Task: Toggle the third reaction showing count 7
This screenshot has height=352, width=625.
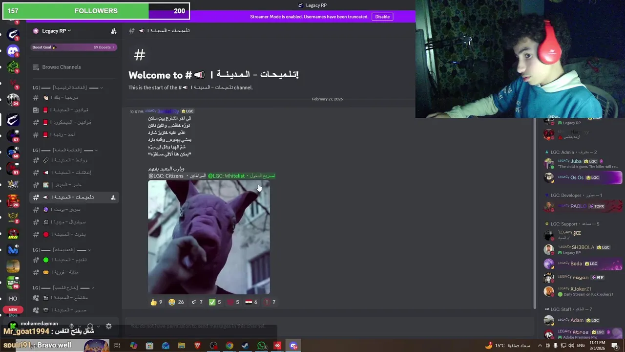Action: [x=197, y=302]
